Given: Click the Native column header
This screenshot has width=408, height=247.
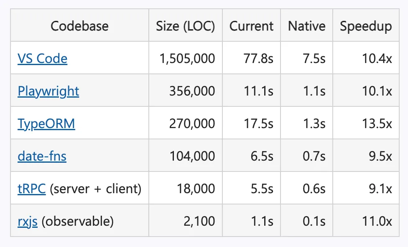Looking at the screenshot, I should [306, 26].
